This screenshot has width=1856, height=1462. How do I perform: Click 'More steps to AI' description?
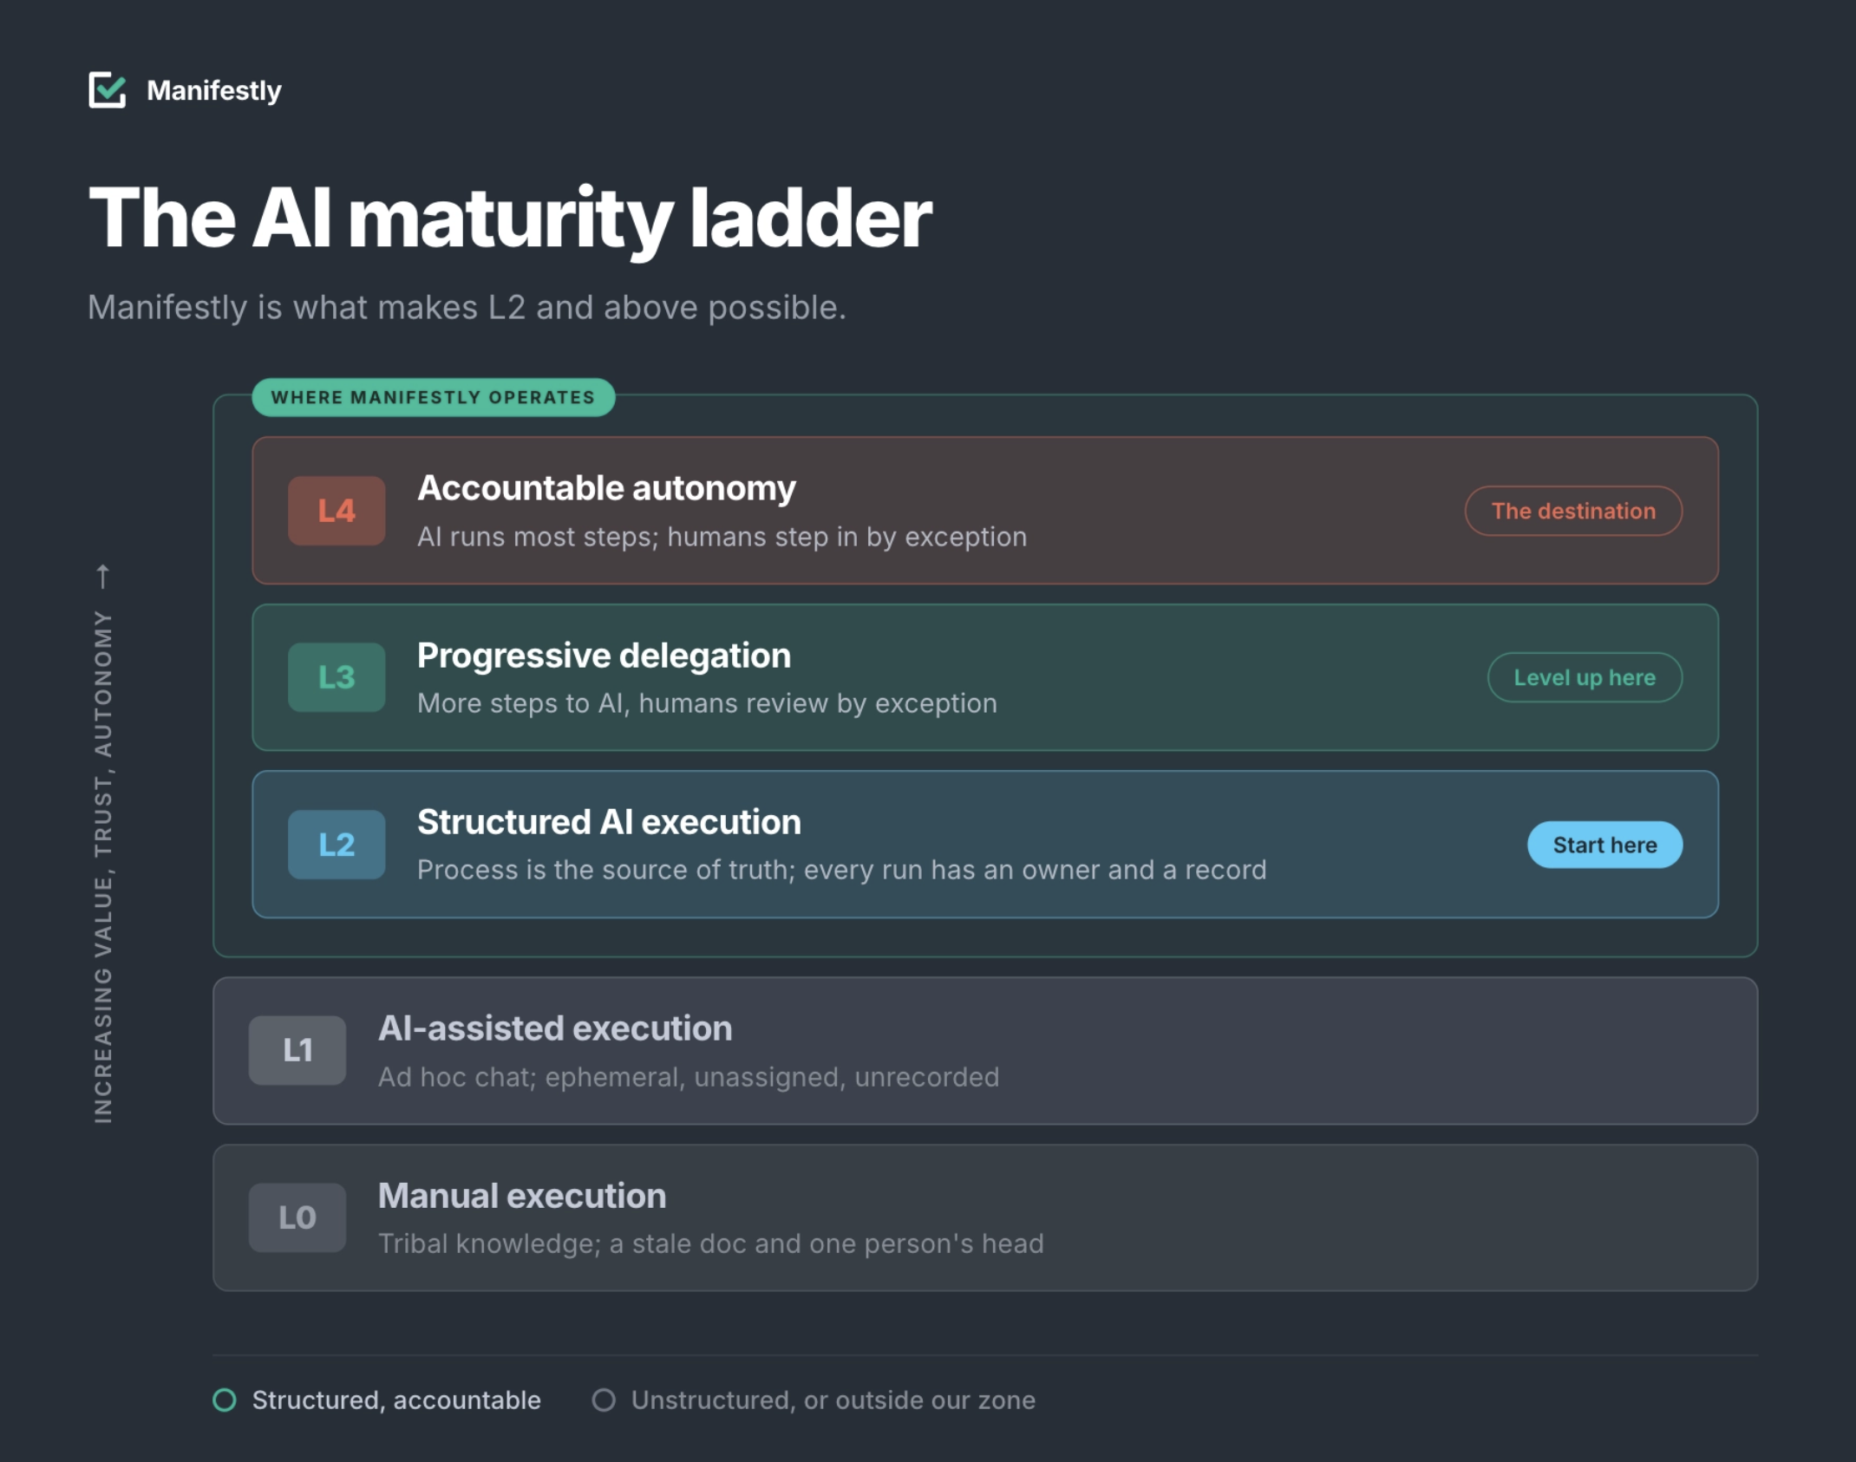[x=707, y=703]
